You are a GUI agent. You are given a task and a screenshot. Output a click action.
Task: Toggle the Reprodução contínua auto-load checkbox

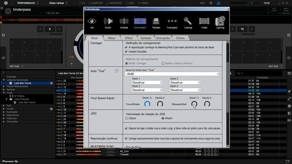[126, 138]
